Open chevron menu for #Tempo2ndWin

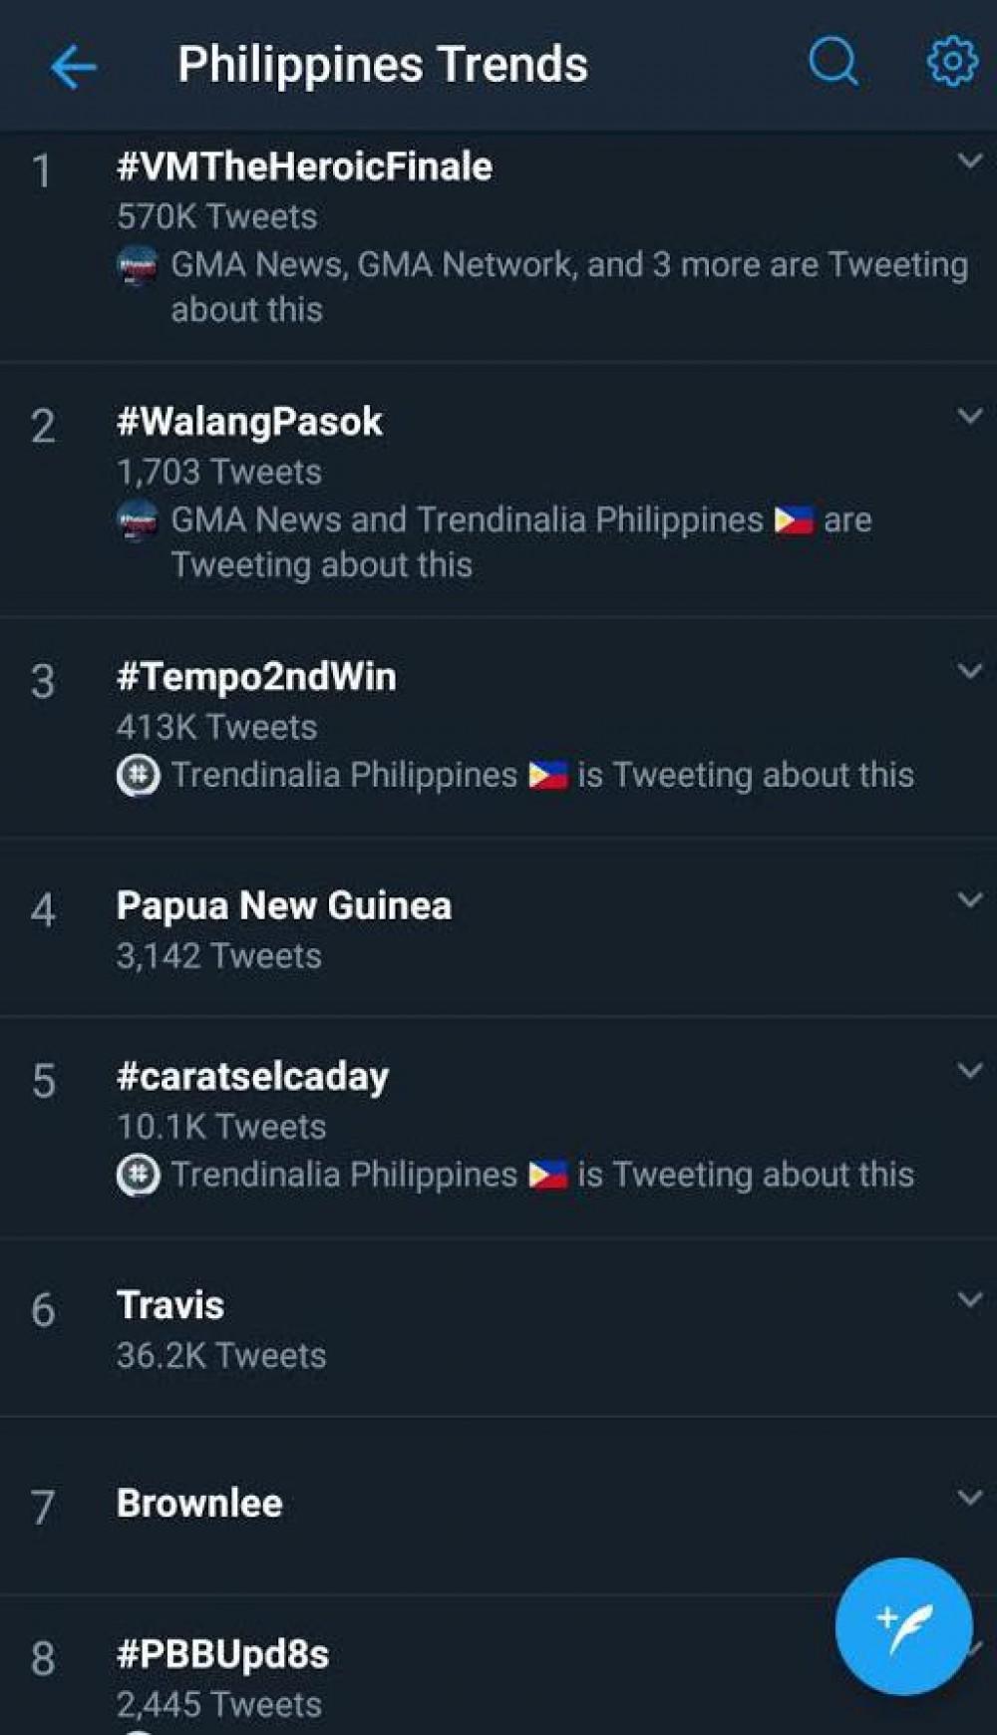pos(969,671)
